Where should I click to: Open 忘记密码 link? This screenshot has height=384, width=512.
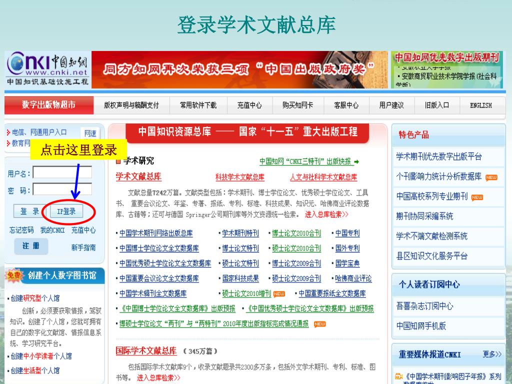[21, 230]
